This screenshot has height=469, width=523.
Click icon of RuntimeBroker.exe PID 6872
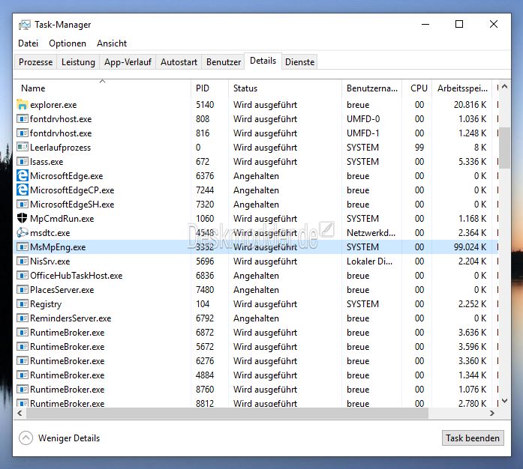22,333
